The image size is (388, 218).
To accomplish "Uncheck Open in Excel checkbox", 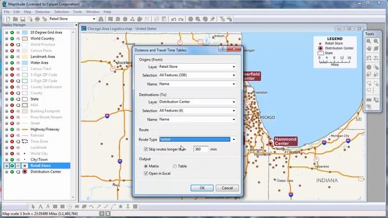I will (145, 174).
